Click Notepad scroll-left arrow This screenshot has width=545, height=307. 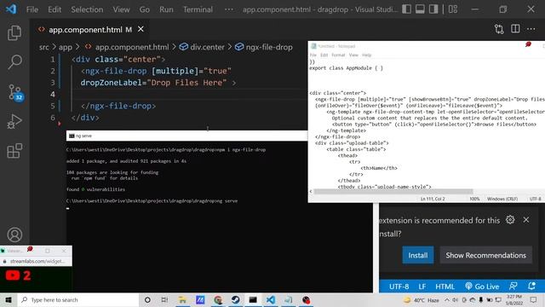click(311, 191)
